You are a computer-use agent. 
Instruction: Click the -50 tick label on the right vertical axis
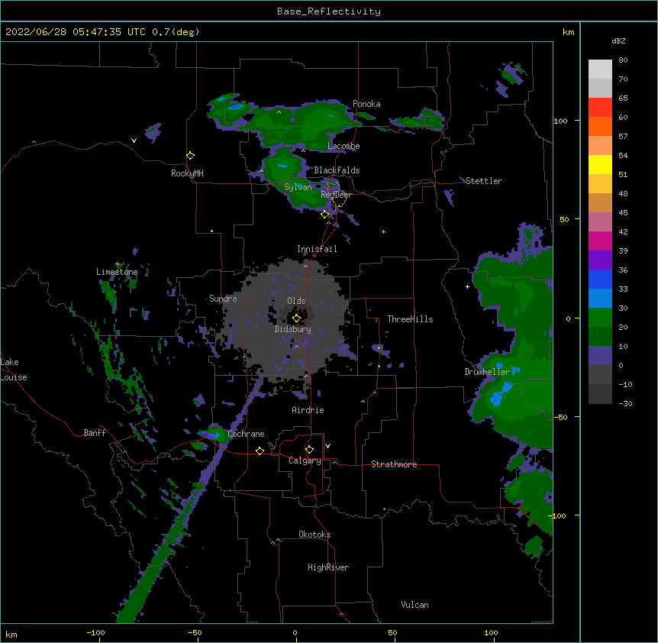pos(560,417)
